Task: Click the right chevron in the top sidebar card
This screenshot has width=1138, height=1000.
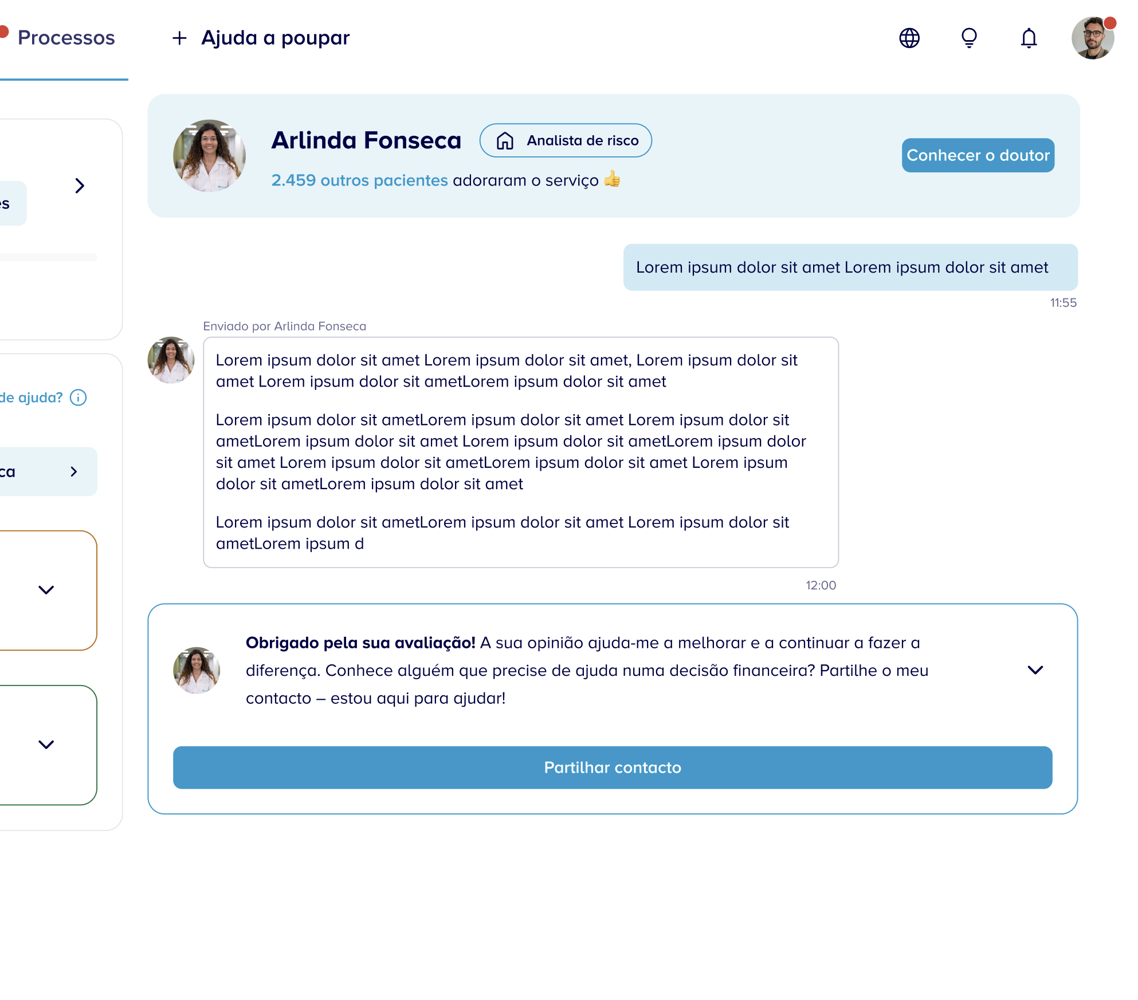Action: click(80, 186)
